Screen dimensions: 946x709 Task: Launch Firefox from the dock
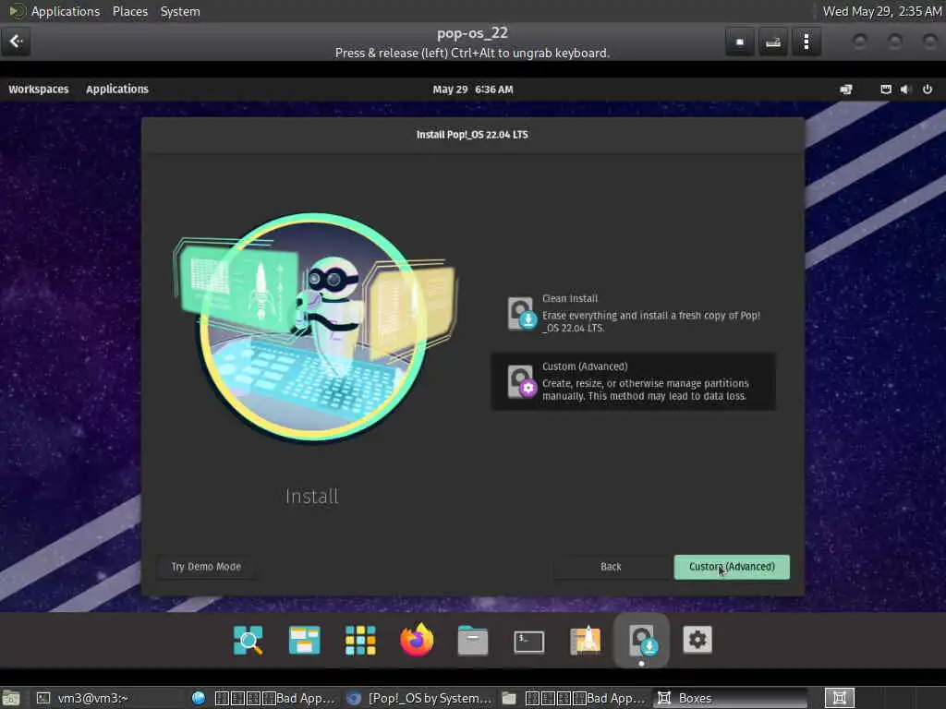[x=417, y=640]
